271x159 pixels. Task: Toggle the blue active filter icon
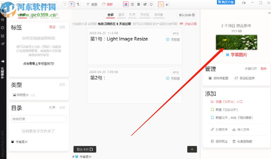point(71,4)
